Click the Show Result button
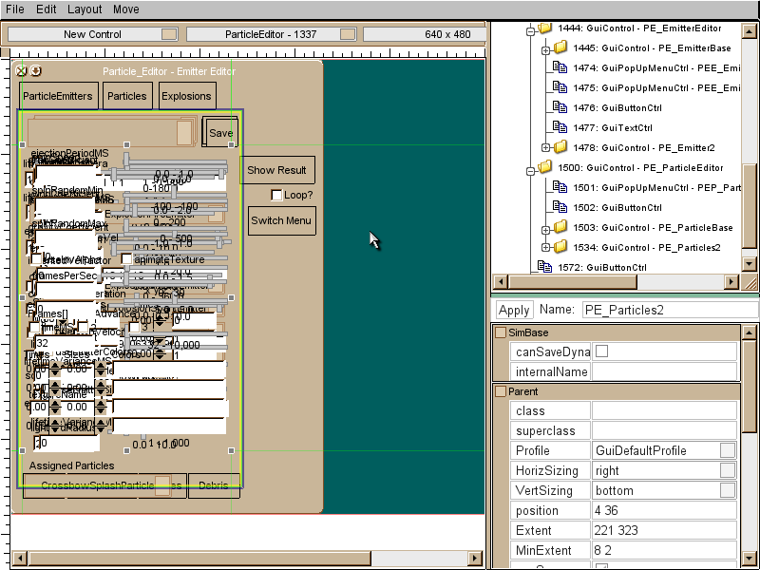 (x=276, y=170)
